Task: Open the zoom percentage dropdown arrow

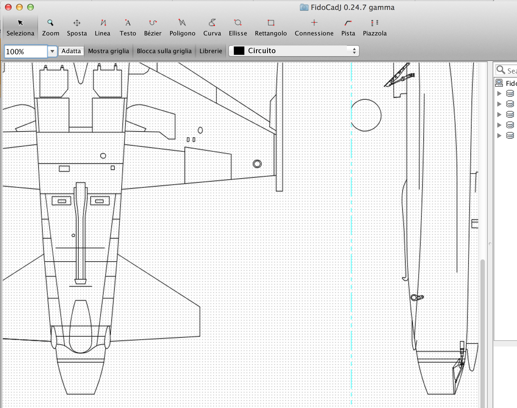Action: click(x=52, y=51)
